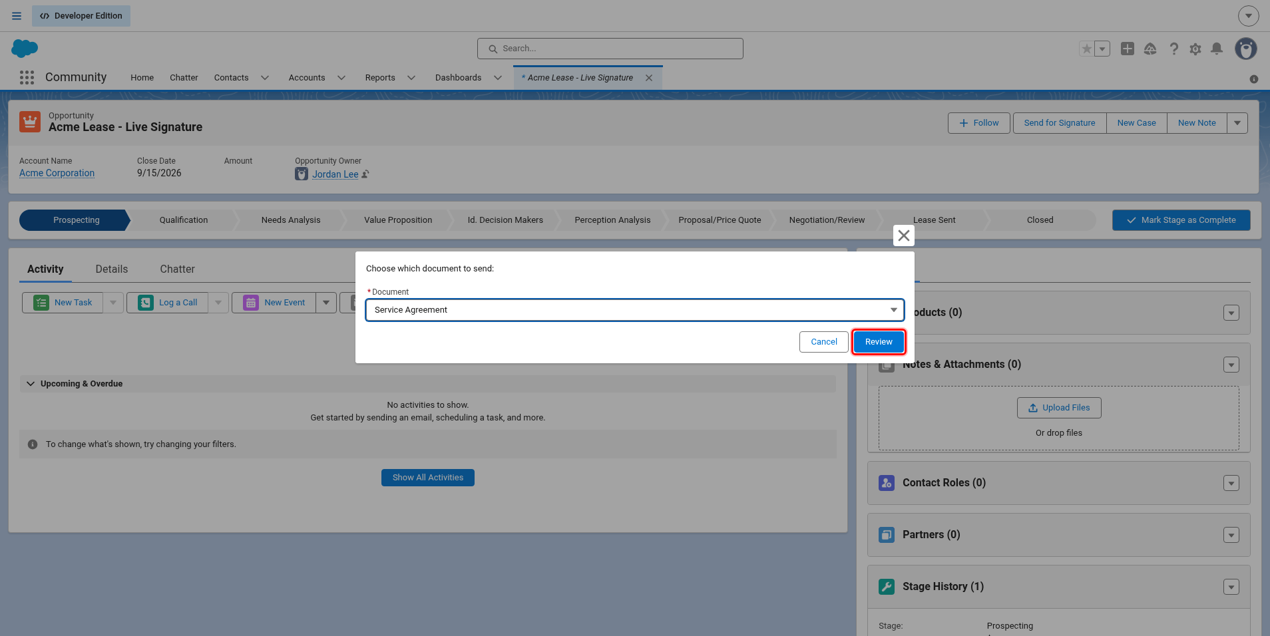Cancel the document selection dialog
This screenshot has height=636, width=1270.
824,342
